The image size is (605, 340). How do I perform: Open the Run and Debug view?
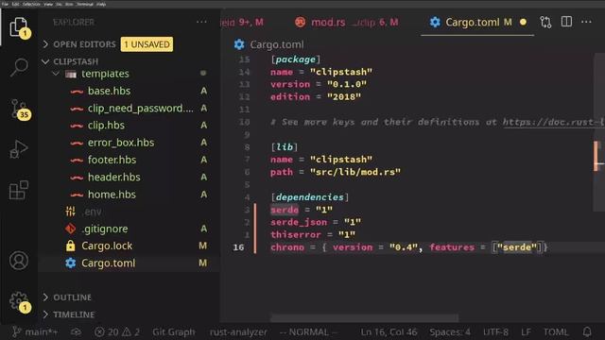[x=19, y=149]
